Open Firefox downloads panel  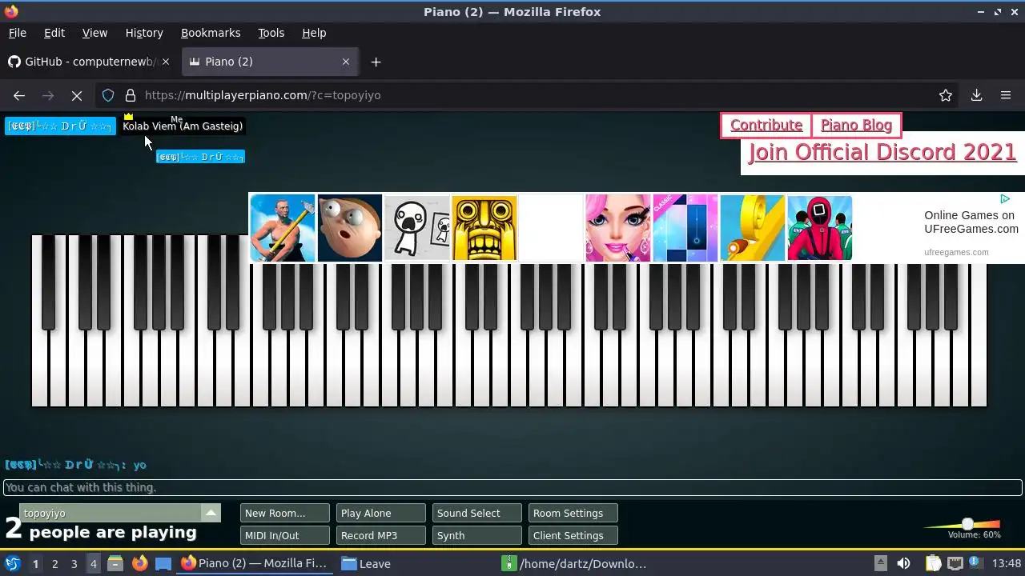(x=977, y=95)
